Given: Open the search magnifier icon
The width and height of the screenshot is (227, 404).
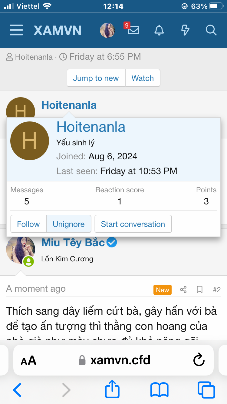Looking at the screenshot, I should point(211,30).
